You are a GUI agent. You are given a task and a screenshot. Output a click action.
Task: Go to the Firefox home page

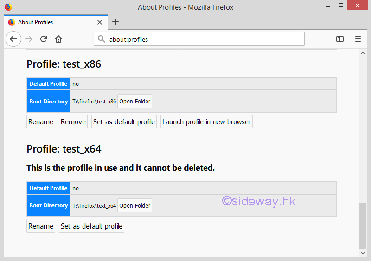(x=58, y=39)
